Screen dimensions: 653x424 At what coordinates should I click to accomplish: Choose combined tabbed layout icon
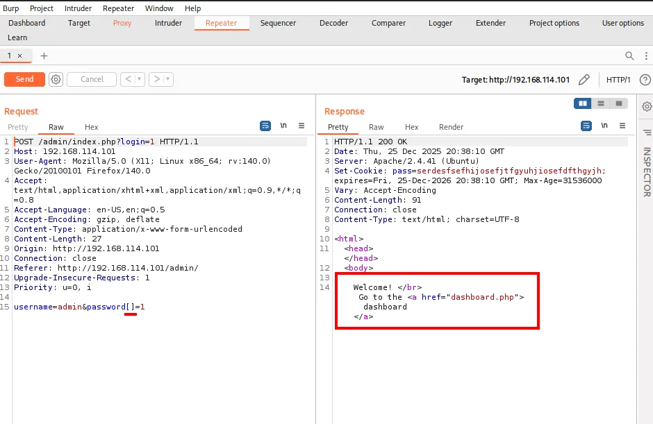pos(619,103)
